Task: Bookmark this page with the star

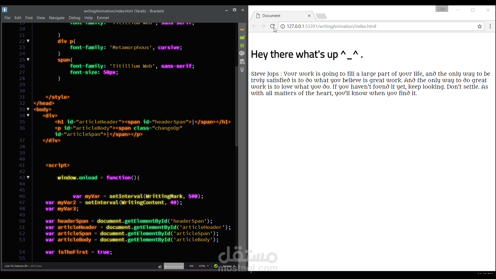Action: 480,26
